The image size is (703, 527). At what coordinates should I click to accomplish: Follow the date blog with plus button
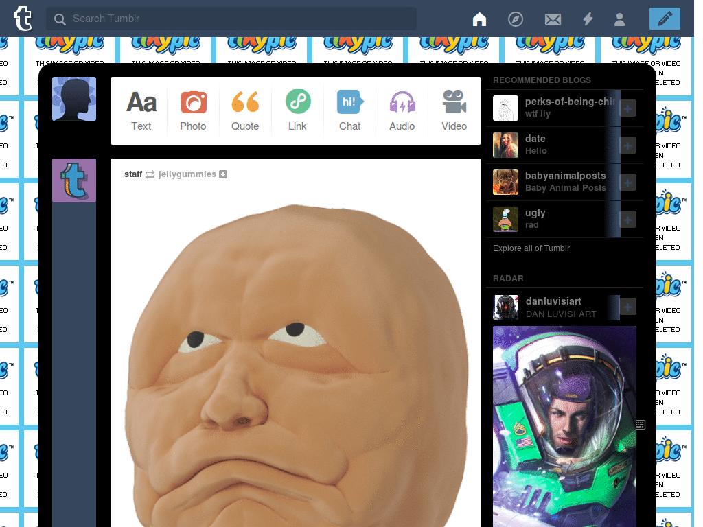coord(627,145)
